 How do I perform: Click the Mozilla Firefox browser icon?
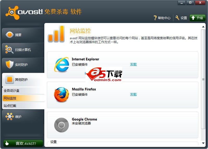(62, 95)
